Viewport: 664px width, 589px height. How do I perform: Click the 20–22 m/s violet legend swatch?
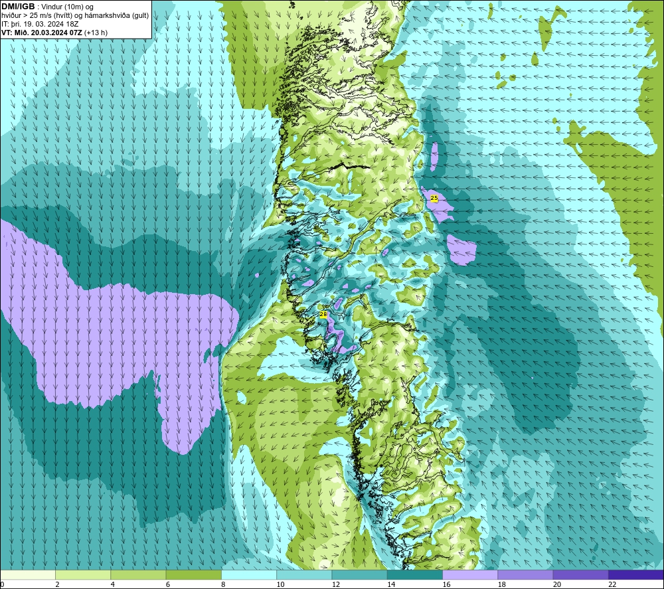(580, 574)
